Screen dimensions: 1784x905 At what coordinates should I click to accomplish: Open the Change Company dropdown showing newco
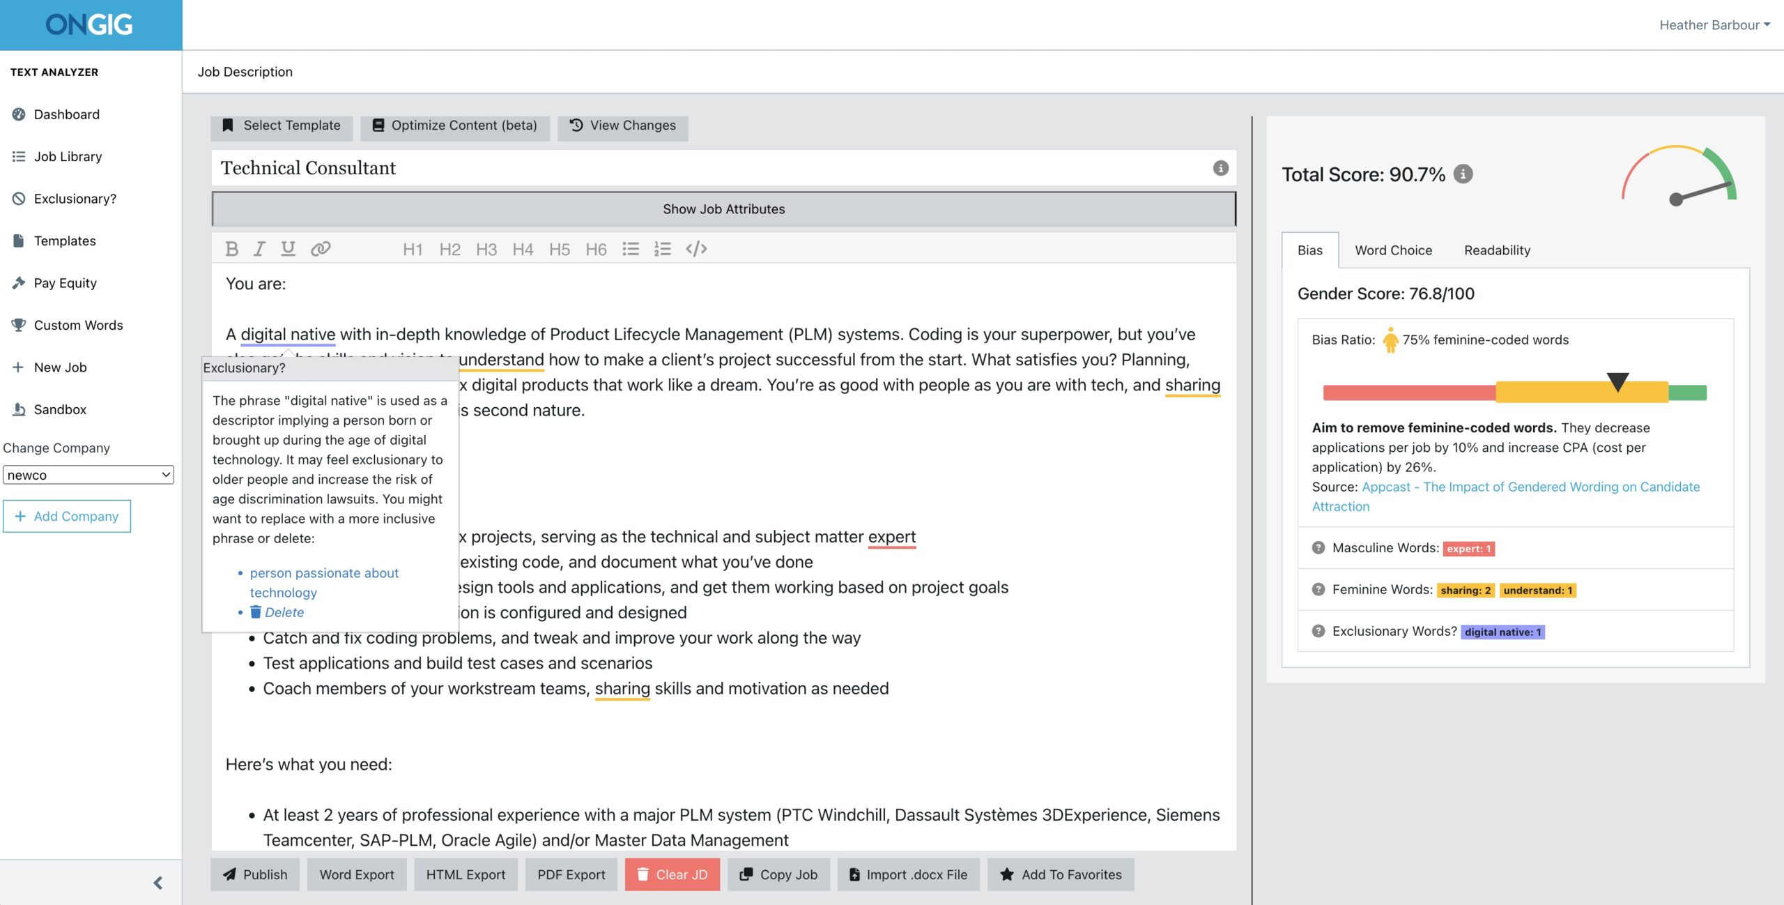pos(89,475)
